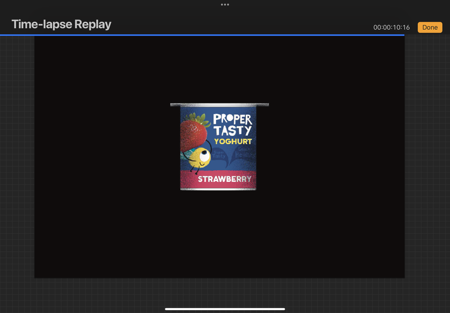Click the yellow one-eyed character

(199, 158)
